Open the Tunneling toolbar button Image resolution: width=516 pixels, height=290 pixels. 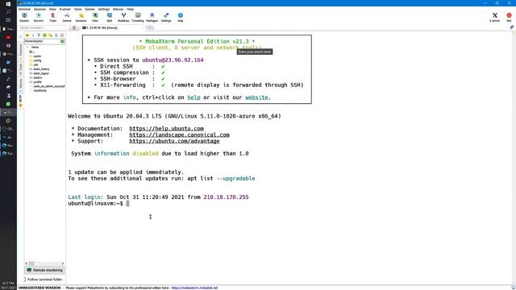click(138, 18)
